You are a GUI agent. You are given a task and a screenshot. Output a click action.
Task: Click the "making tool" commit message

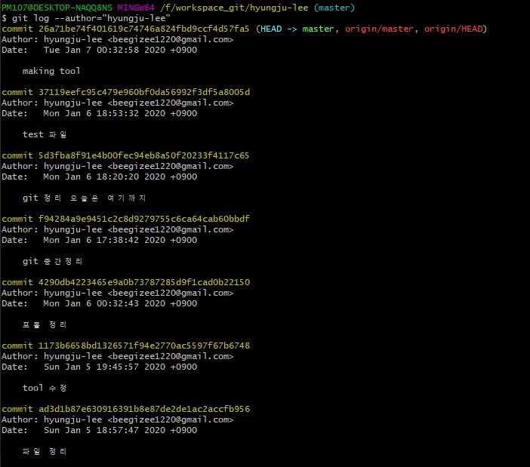tap(51, 71)
